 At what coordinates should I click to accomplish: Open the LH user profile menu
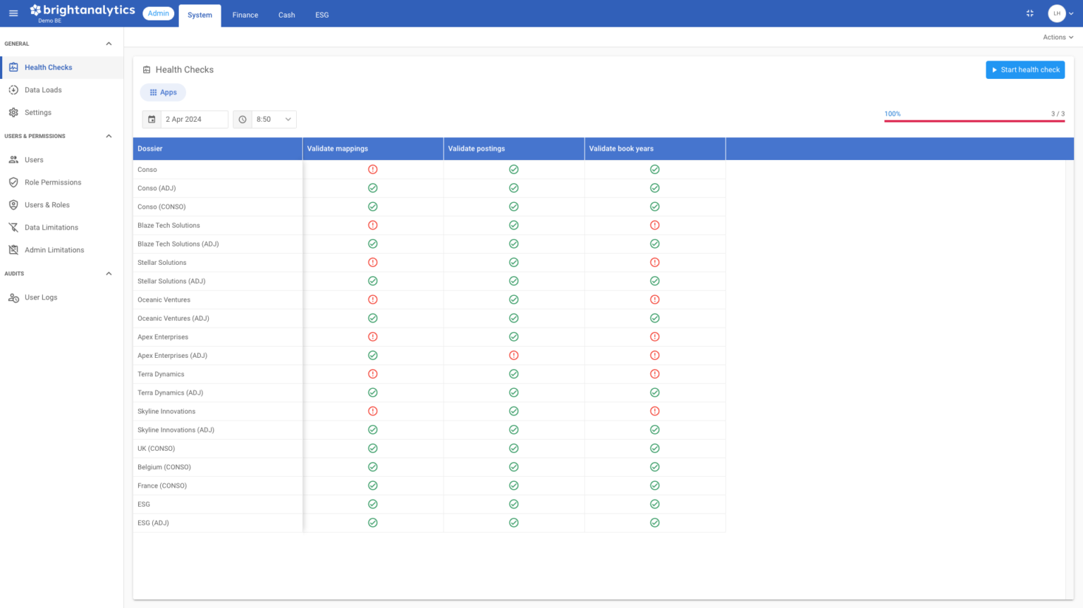(x=1060, y=13)
